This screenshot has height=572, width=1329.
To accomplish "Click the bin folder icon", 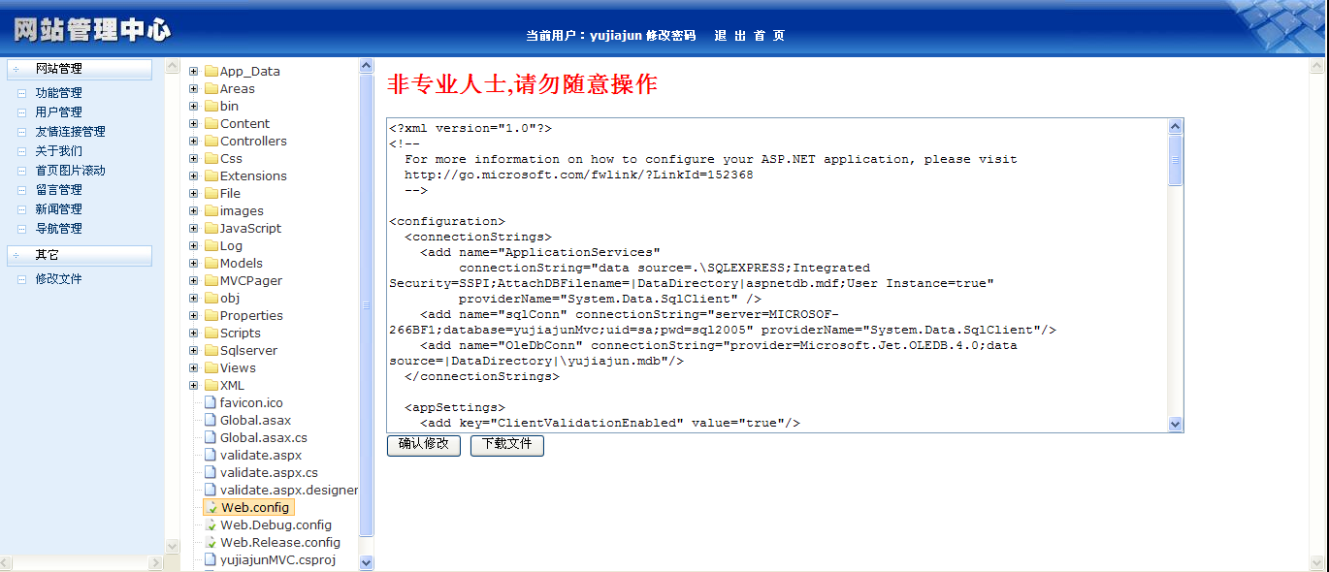I will 211,106.
